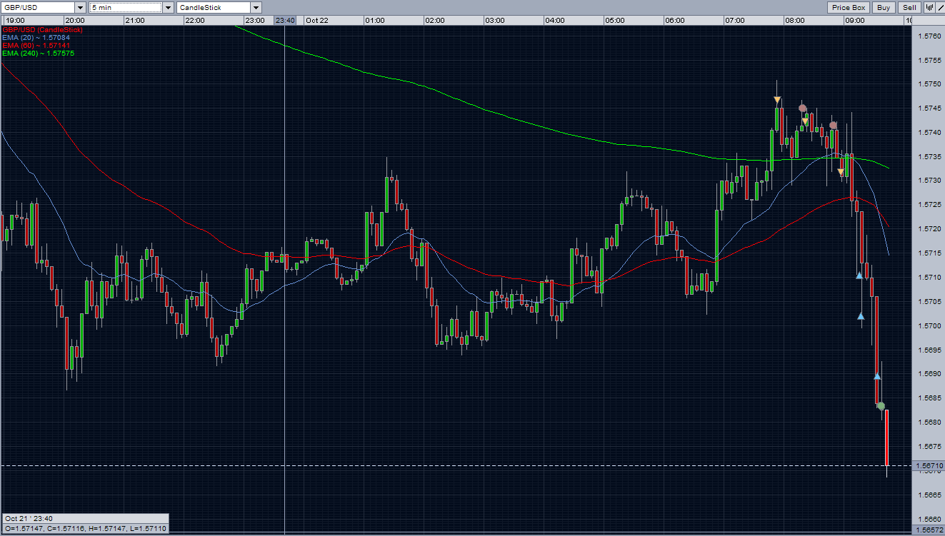945x536 pixels.
Task: Click the O=1.57147 OHLC readout line
Action: coord(85,528)
